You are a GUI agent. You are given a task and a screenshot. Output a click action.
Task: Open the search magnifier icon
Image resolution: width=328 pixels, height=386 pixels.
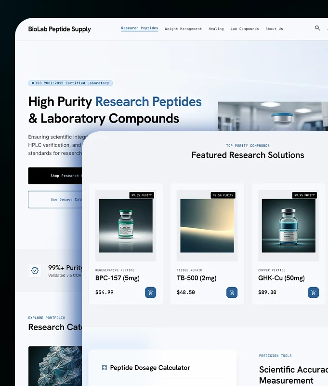tap(317, 28)
